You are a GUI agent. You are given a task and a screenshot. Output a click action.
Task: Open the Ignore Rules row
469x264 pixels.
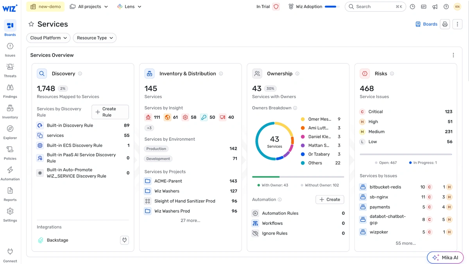pyautogui.click(x=298, y=233)
